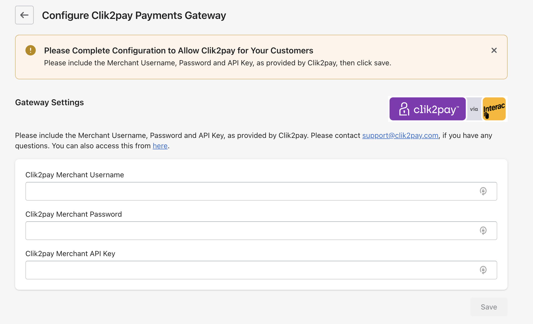Follow the "here" link

pos(160,146)
